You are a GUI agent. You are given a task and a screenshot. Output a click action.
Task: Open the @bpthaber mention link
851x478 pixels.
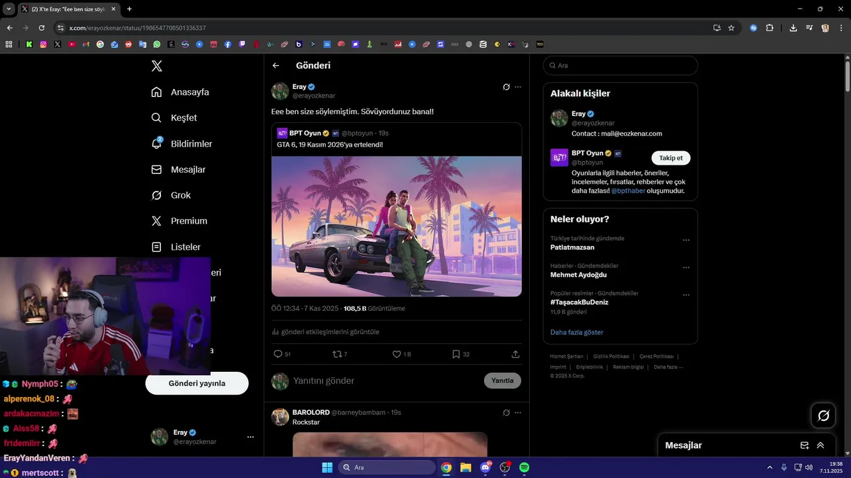pyautogui.click(x=628, y=191)
